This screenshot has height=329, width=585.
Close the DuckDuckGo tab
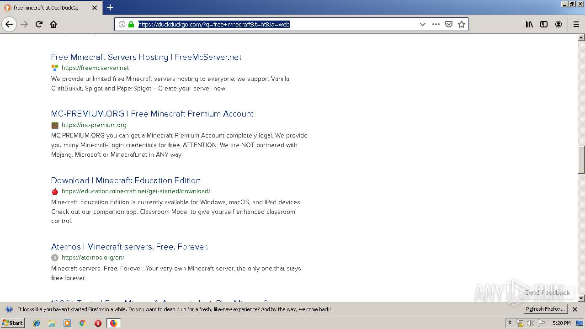[95, 7]
